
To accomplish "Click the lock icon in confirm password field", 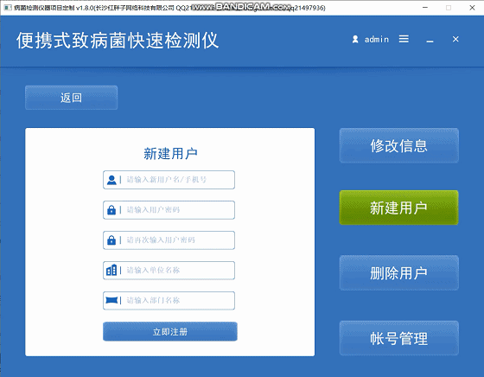I will [x=111, y=240].
